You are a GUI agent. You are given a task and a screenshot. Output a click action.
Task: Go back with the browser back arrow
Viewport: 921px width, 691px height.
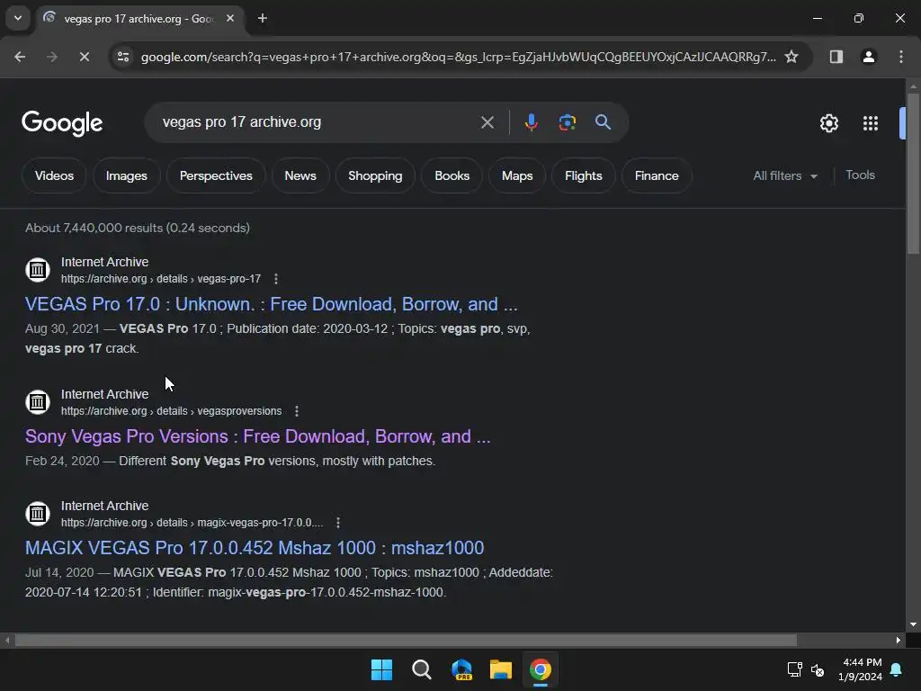20,57
